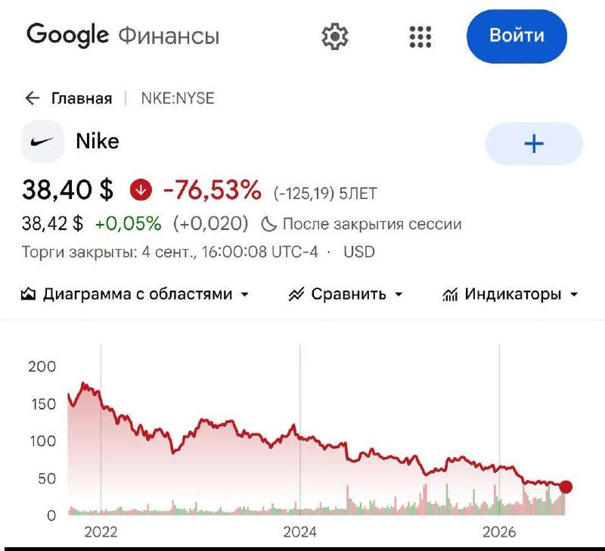Click the moon after-hours icon
The image size is (605, 551).
pyautogui.click(x=269, y=224)
